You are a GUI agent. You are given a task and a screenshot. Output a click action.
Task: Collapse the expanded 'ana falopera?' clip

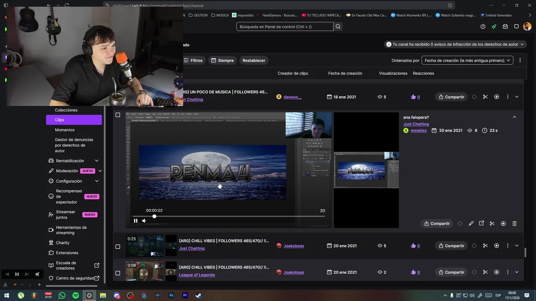pyautogui.click(x=515, y=117)
